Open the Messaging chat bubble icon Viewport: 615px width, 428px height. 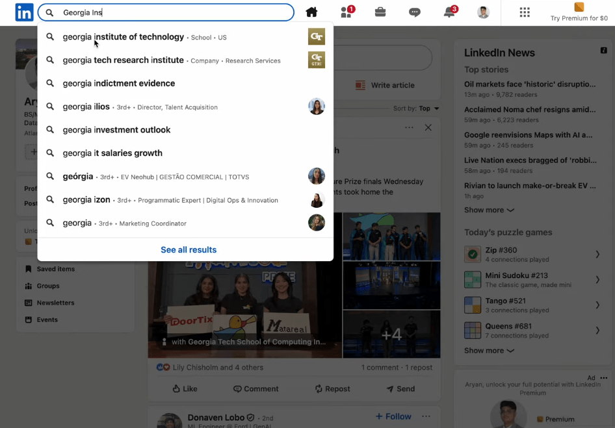(x=415, y=12)
